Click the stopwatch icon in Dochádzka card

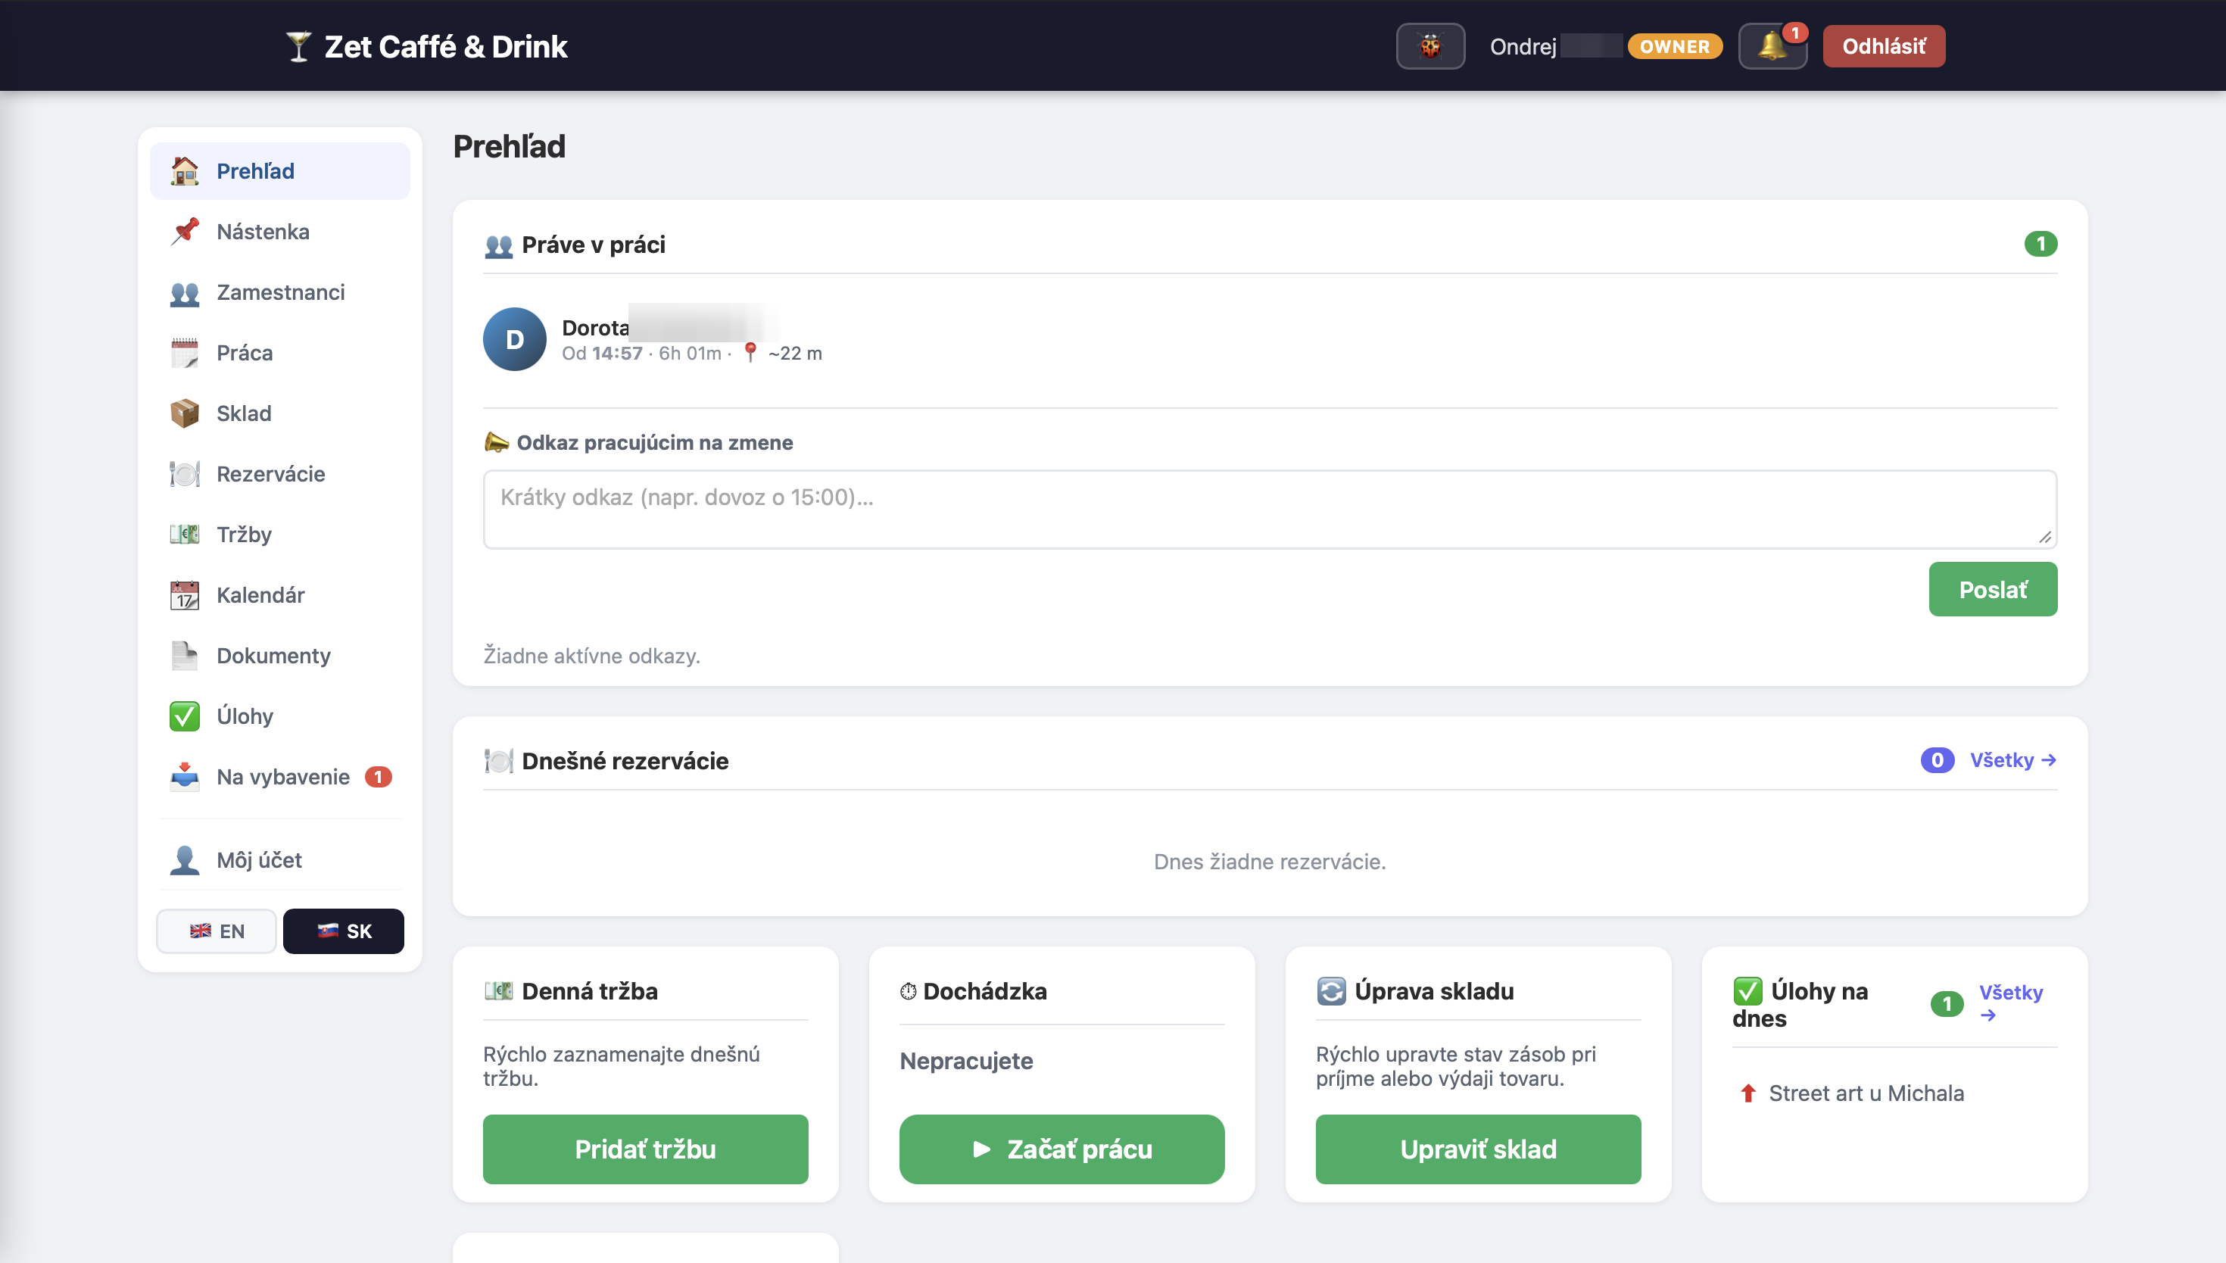[908, 990]
